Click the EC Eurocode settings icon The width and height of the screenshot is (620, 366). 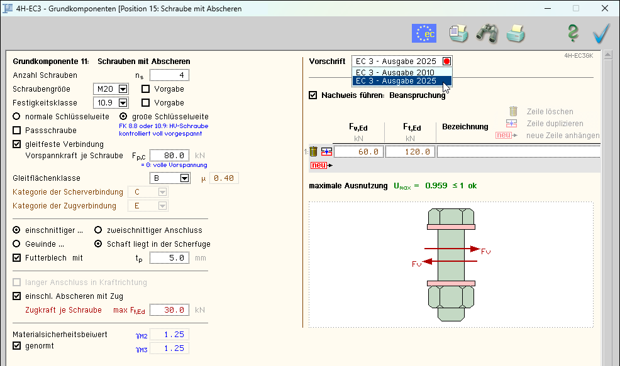pyautogui.click(x=424, y=33)
